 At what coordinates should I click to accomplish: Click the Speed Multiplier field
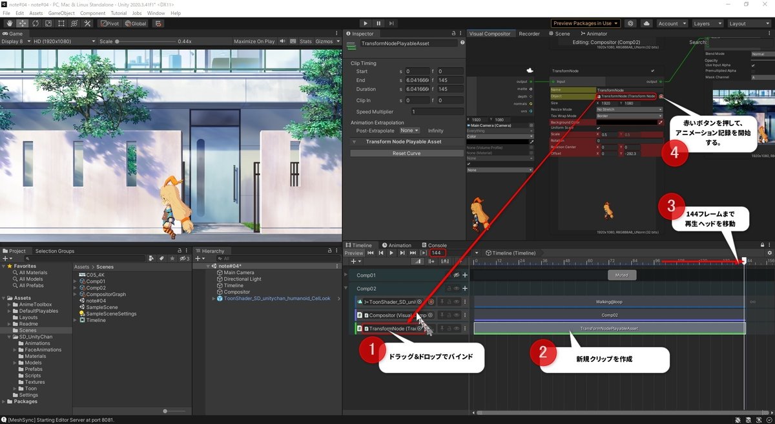click(437, 112)
